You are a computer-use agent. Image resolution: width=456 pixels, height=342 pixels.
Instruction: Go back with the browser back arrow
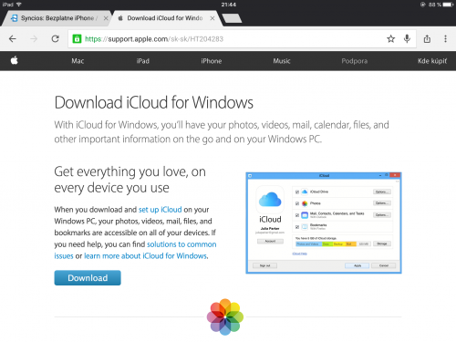pos(13,38)
